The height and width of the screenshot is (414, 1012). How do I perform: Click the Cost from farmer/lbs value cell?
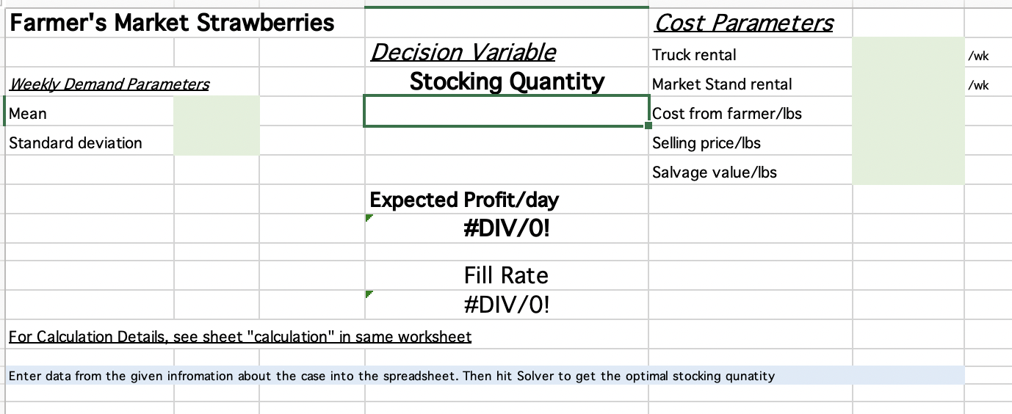[908, 111]
